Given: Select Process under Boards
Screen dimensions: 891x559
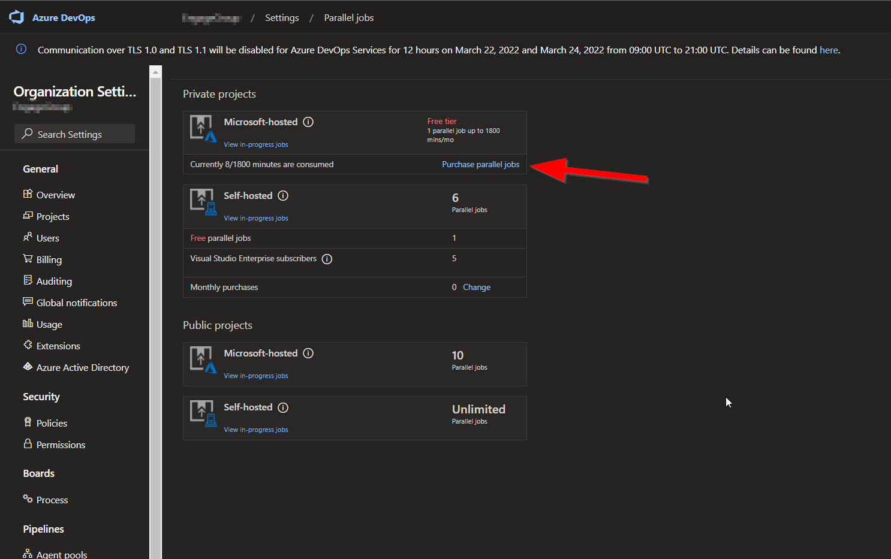Looking at the screenshot, I should click(x=52, y=500).
